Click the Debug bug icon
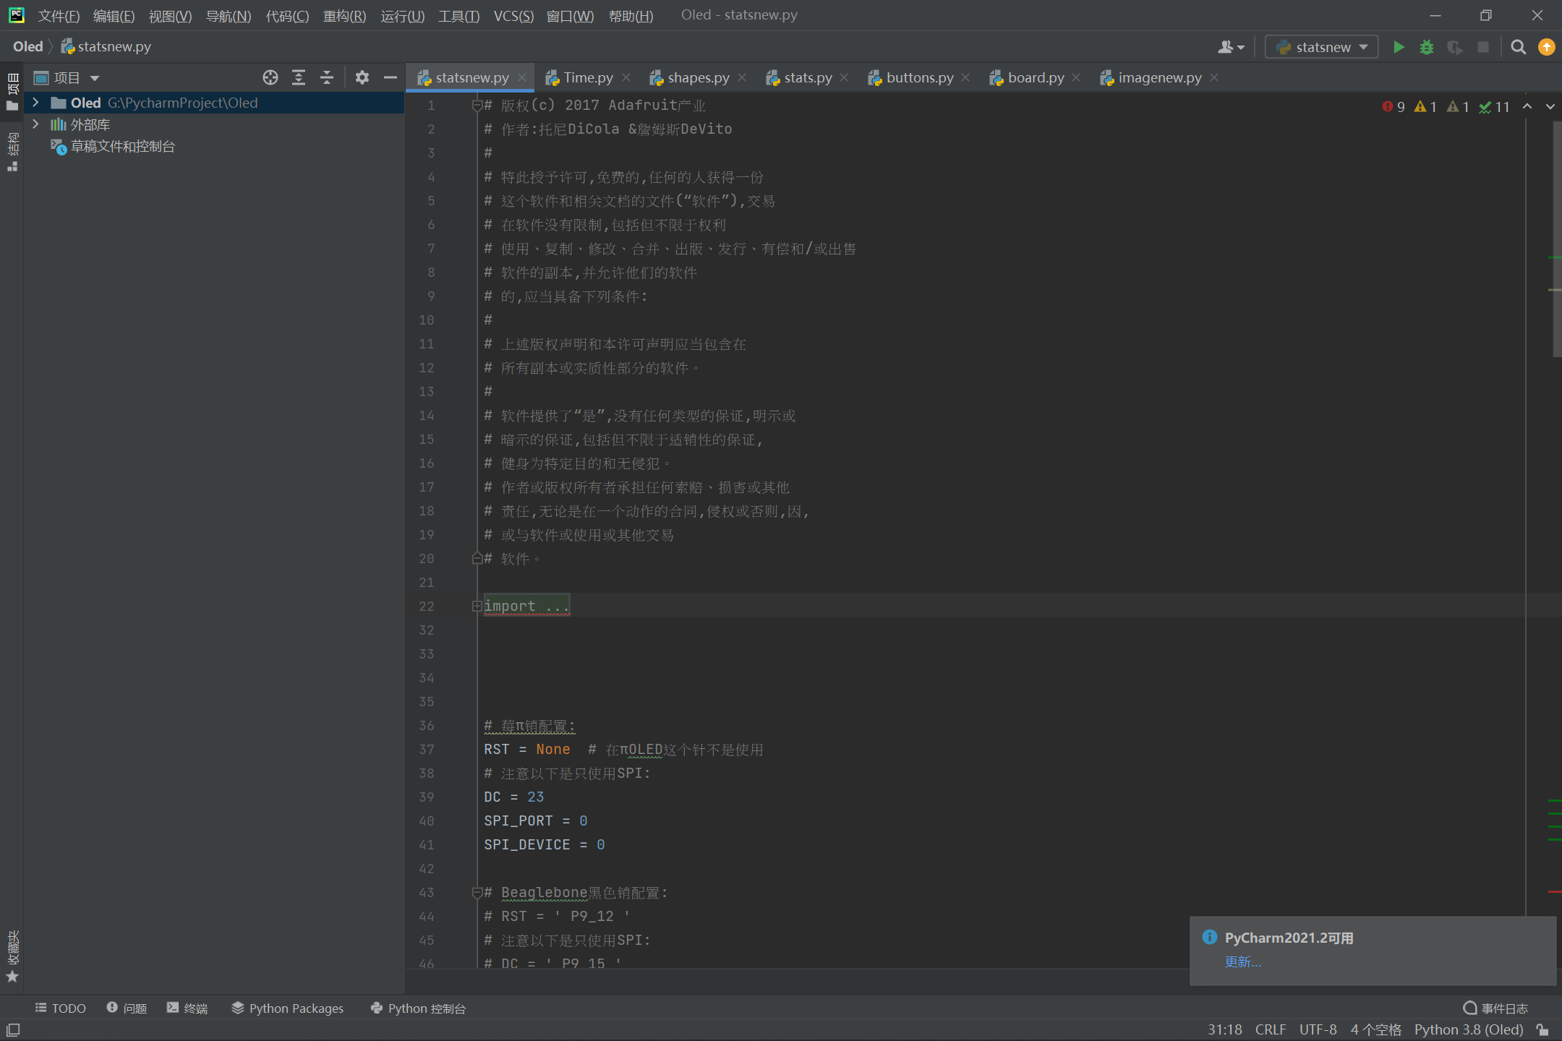 click(1426, 47)
